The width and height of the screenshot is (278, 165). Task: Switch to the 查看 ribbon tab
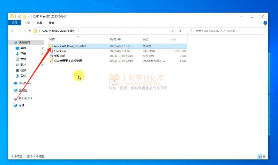[x=51, y=23]
